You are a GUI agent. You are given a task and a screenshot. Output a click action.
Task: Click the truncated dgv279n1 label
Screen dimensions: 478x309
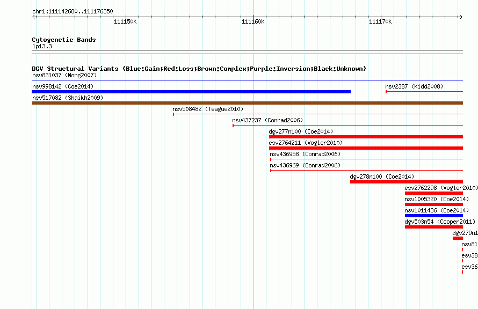click(465, 233)
